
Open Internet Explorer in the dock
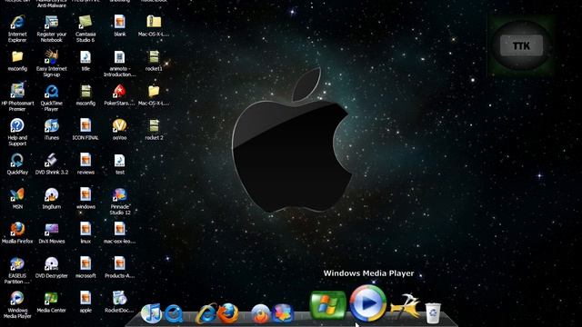click(206, 313)
